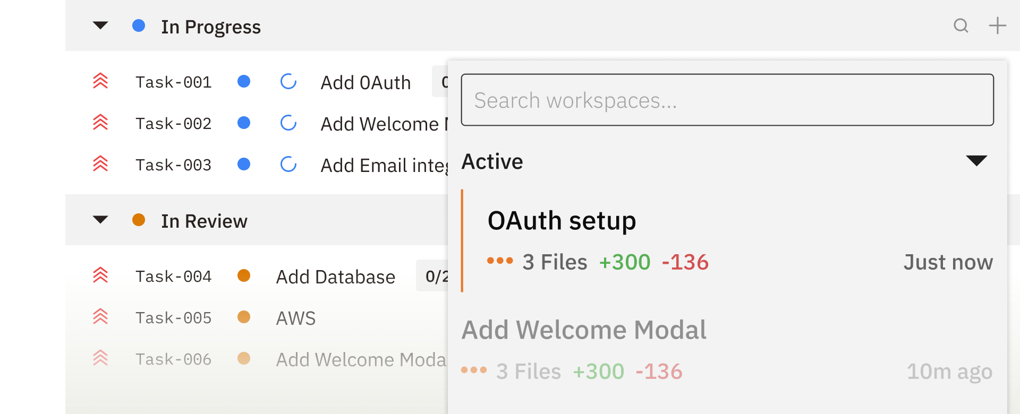The height and width of the screenshot is (414, 1020).
Task: Open the Add Database task
Action: coord(336,277)
